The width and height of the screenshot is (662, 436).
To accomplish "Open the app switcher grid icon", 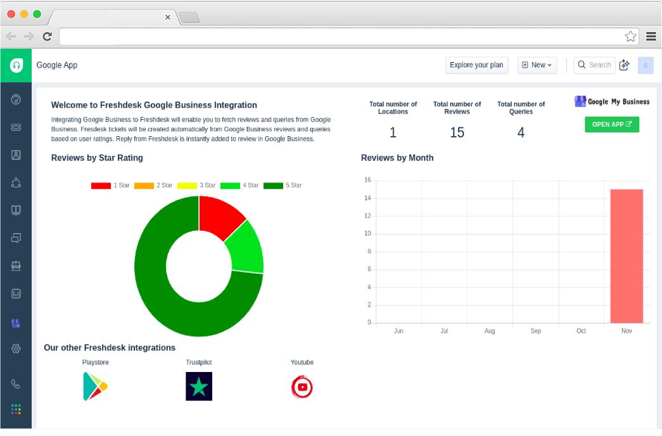I will click(16, 409).
